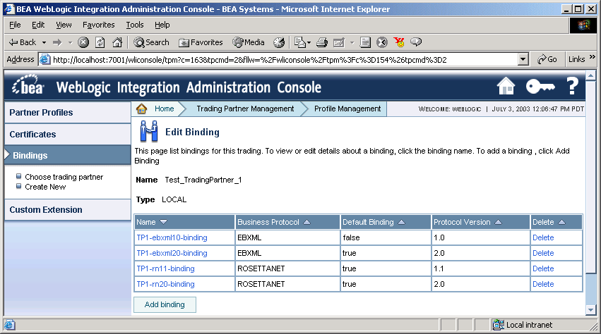This screenshot has height=334, width=601.
Task: Open Forward button history dropdown arrow
Action: [x=70, y=42]
